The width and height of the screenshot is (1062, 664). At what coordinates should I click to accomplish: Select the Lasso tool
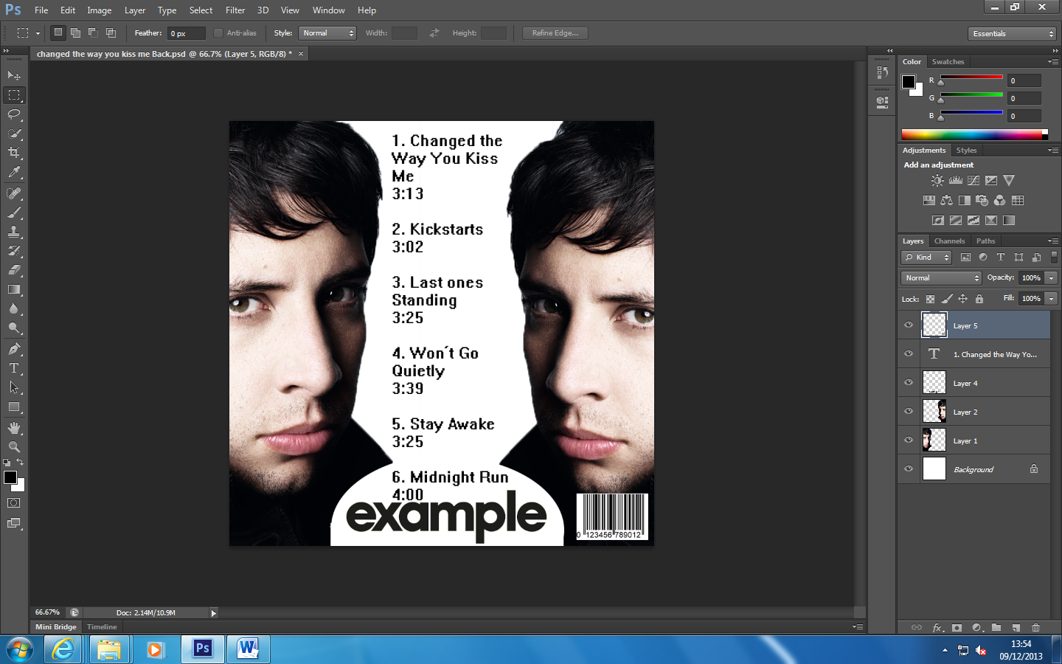click(14, 114)
